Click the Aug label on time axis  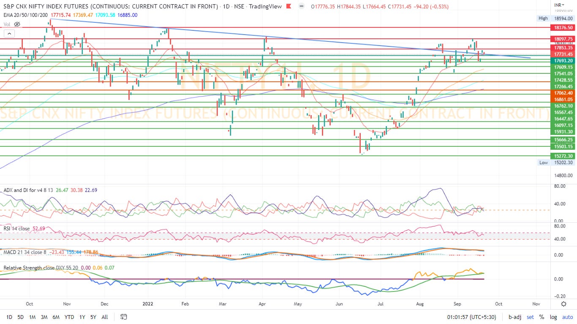point(420,303)
